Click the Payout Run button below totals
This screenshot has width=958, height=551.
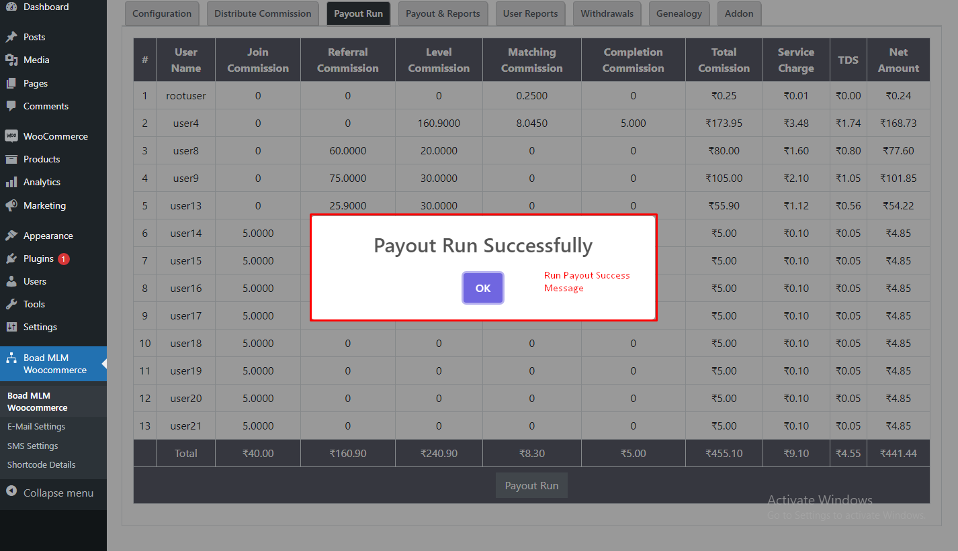pyautogui.click(x=531, y=485)
